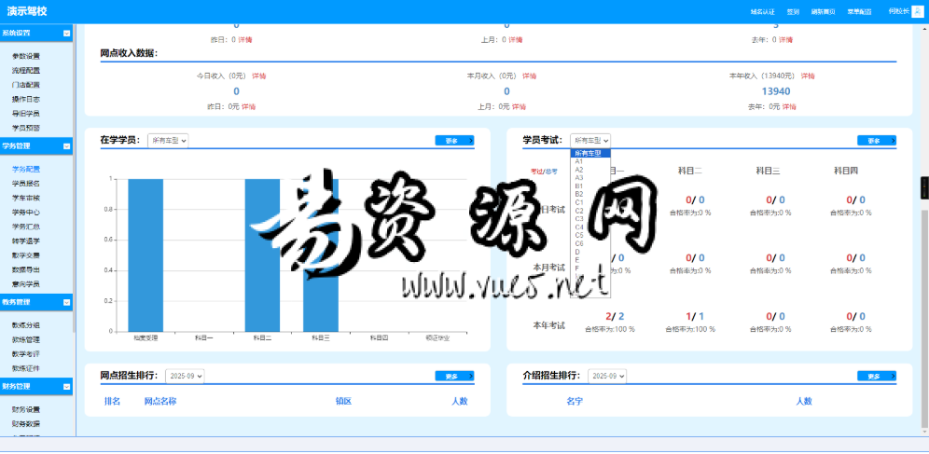Click 更多 button in 在学学员 panel

click(x=454, y=141)
